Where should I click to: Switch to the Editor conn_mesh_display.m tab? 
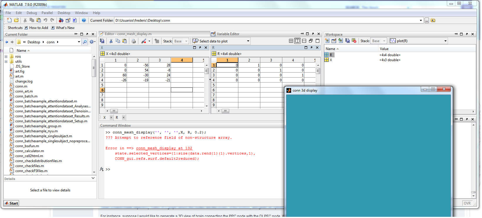coord(128,34)
